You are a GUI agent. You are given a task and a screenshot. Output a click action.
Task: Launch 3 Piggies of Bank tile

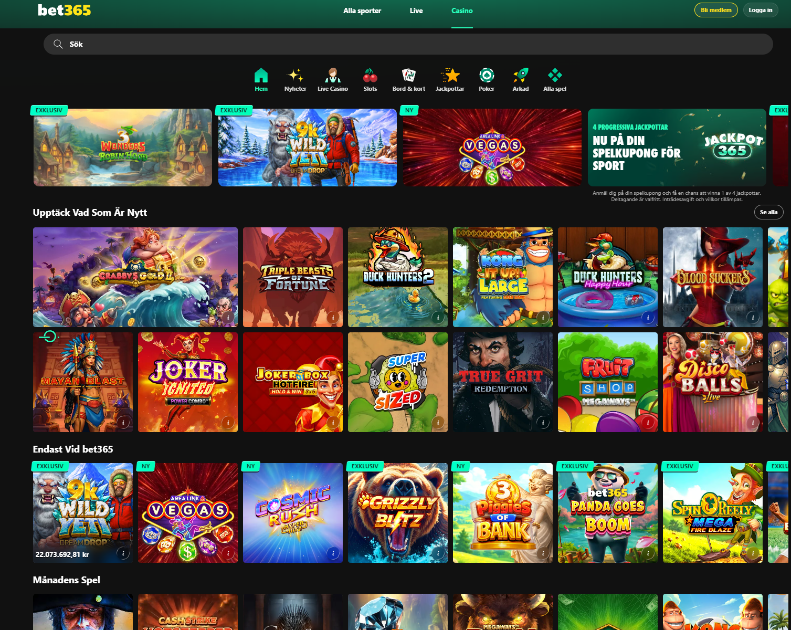tap(503, 513)
